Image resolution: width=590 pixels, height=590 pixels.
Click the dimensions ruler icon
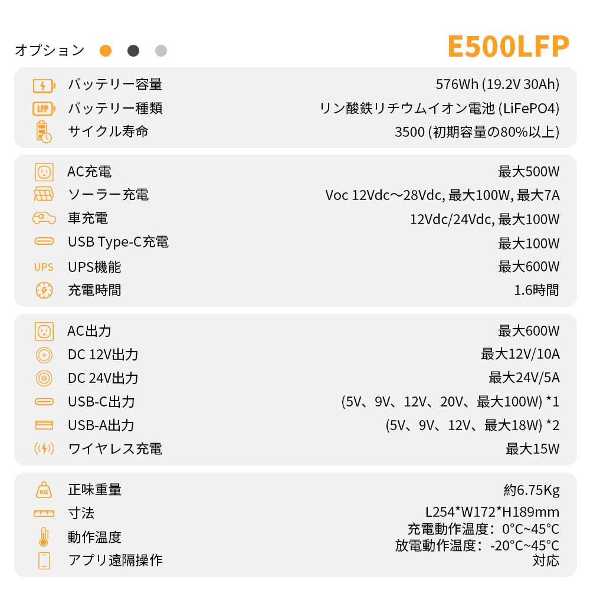click(44, 513)
